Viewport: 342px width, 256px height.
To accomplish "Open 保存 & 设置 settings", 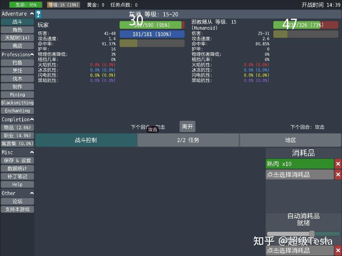I will click(x=17, y=160).
